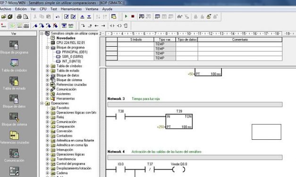Click the Upload blue up-arrow icon
Screen dimensions: 296x177
82,17
